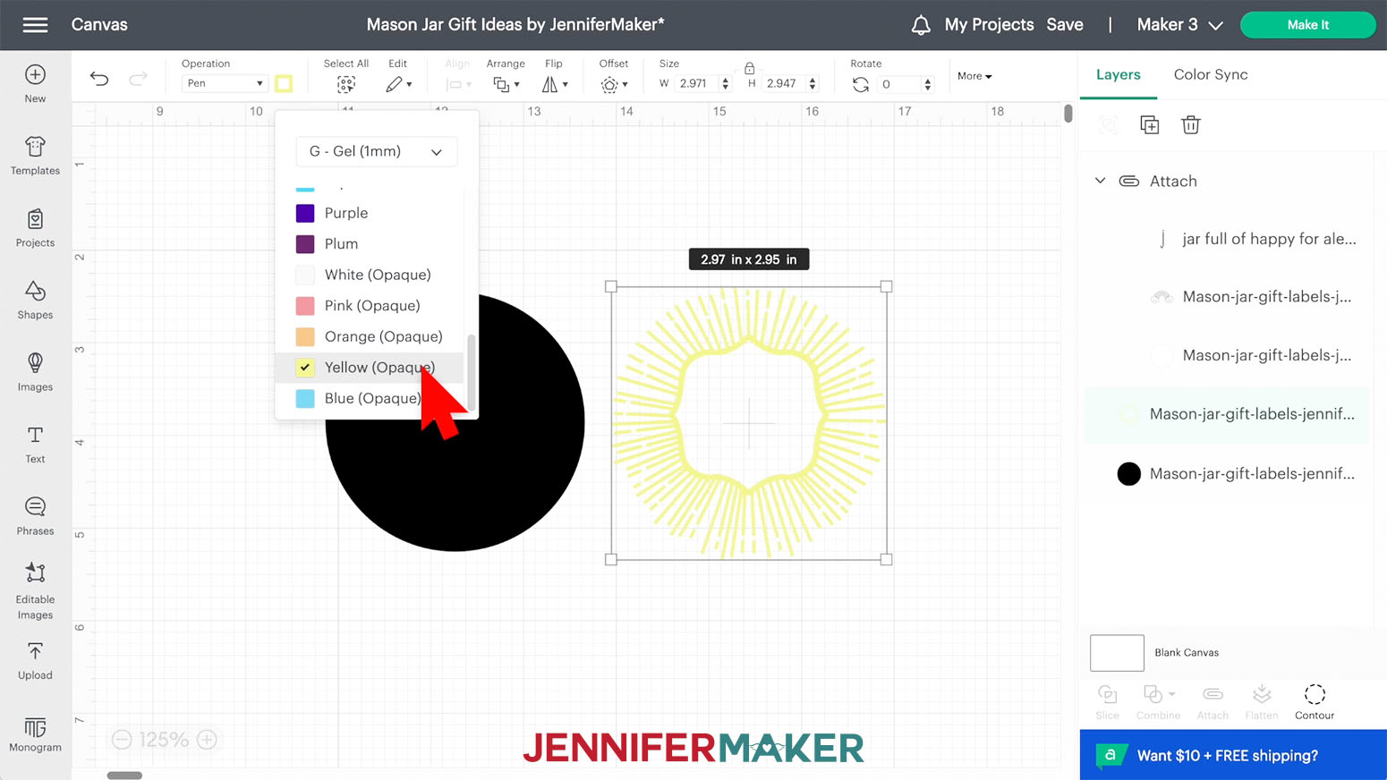1387x780 pixels.
Task: Open the Shapes panel
Action: pyautogui.click(x=35, y=300)
